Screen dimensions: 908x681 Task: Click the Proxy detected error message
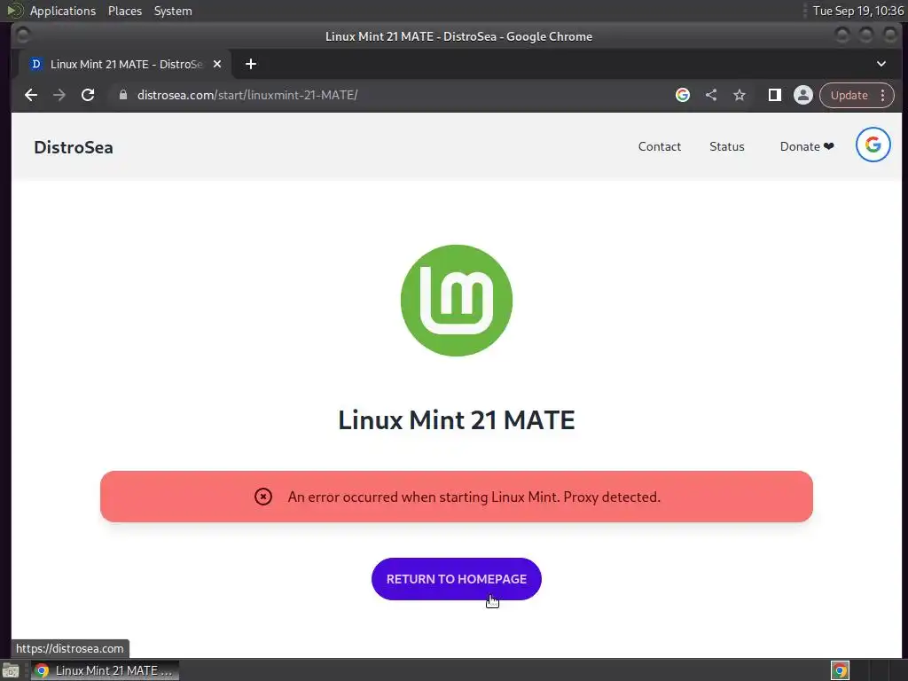[474, 497]
